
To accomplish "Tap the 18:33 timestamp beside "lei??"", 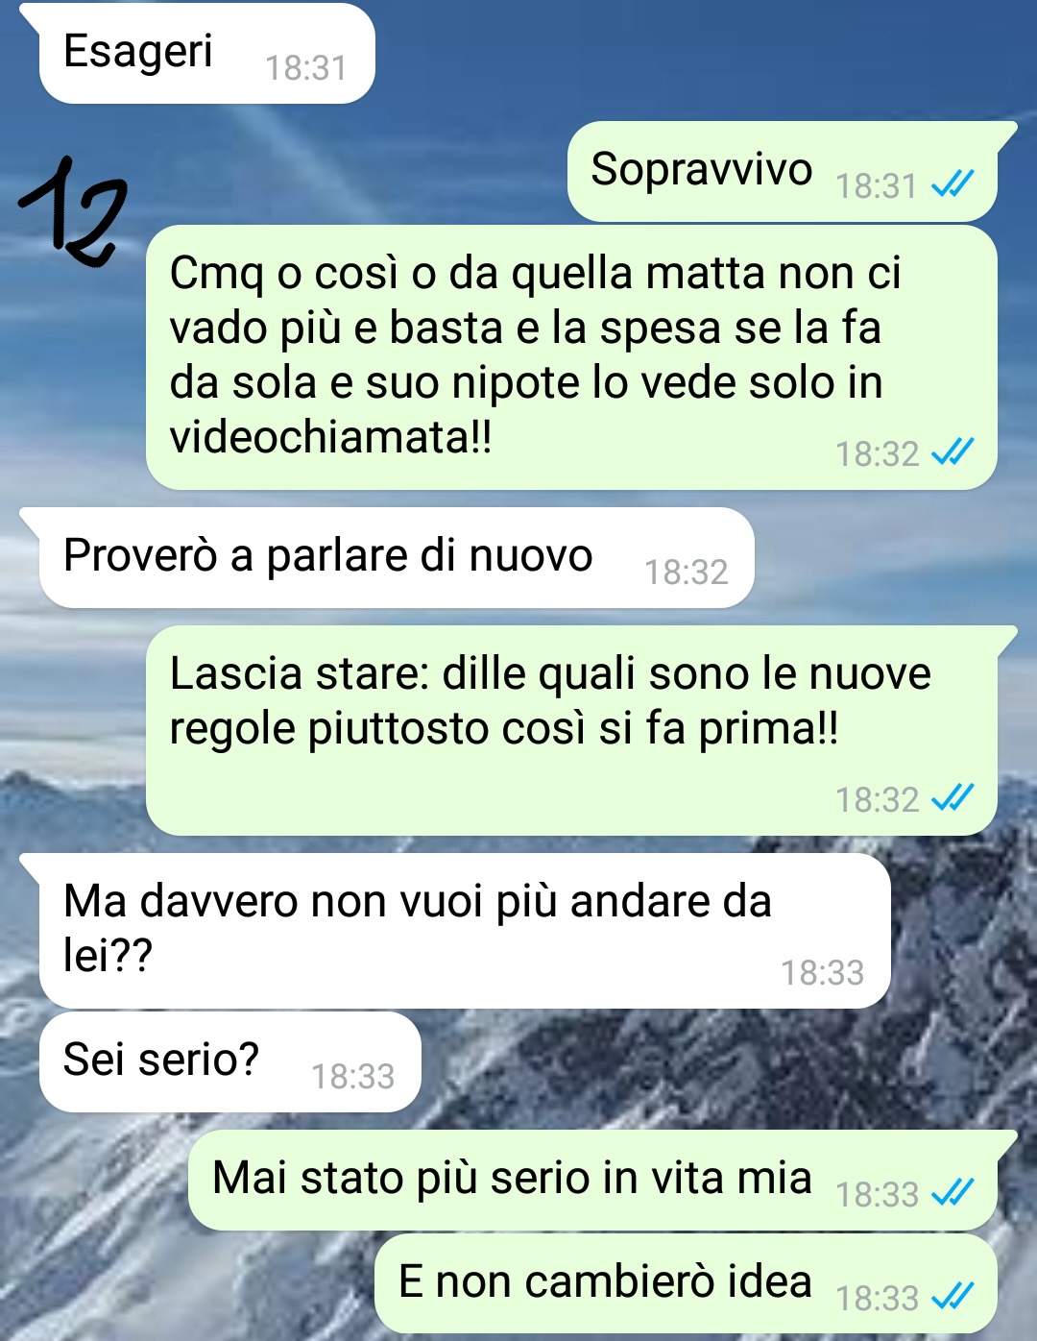I will (x=822, y=973).
